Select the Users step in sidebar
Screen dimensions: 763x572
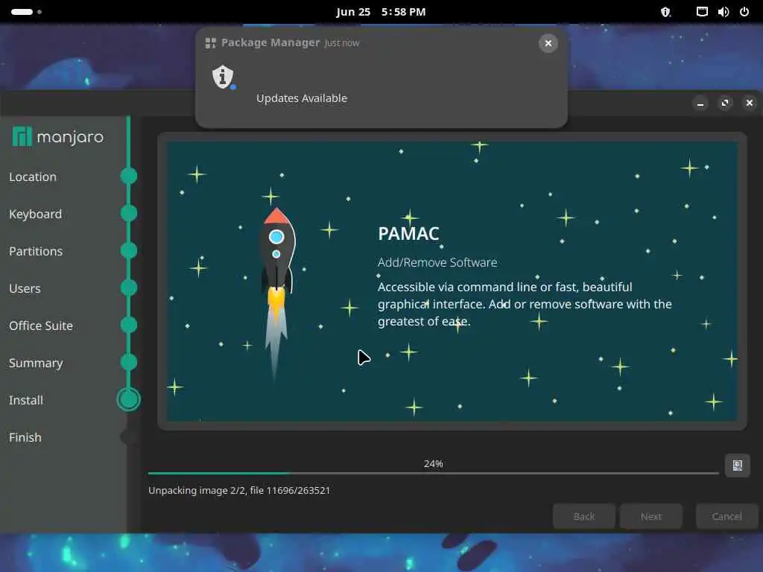pyautogui.click(x=25, y=288)
